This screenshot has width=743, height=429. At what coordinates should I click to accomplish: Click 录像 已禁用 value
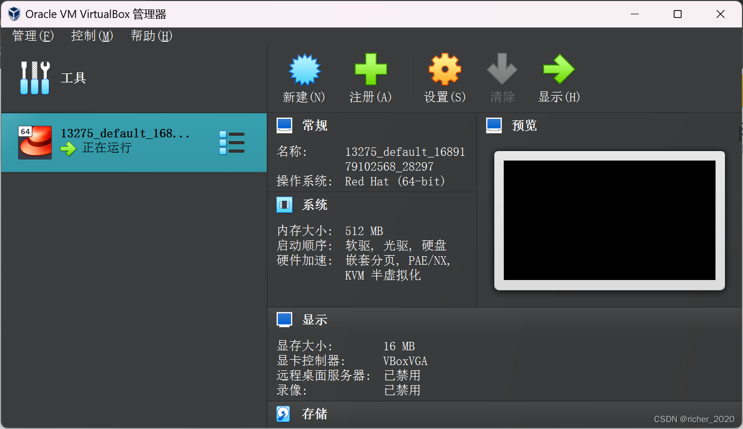402,390
